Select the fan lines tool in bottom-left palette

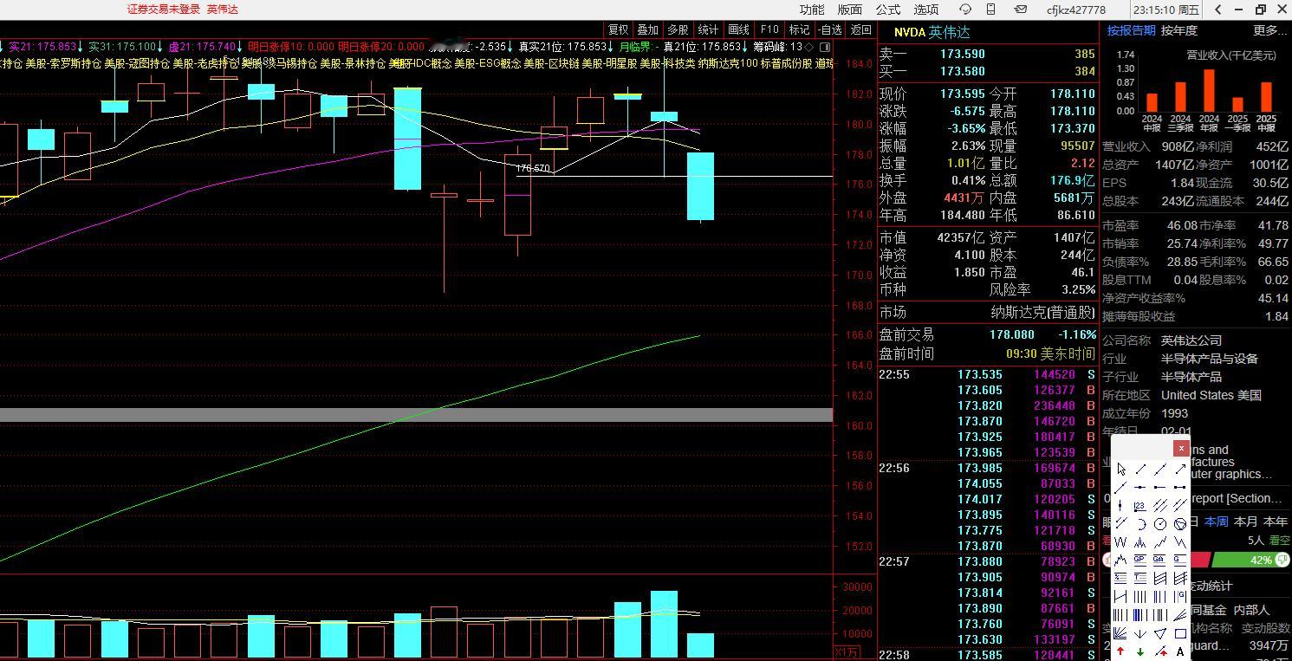1121,633
